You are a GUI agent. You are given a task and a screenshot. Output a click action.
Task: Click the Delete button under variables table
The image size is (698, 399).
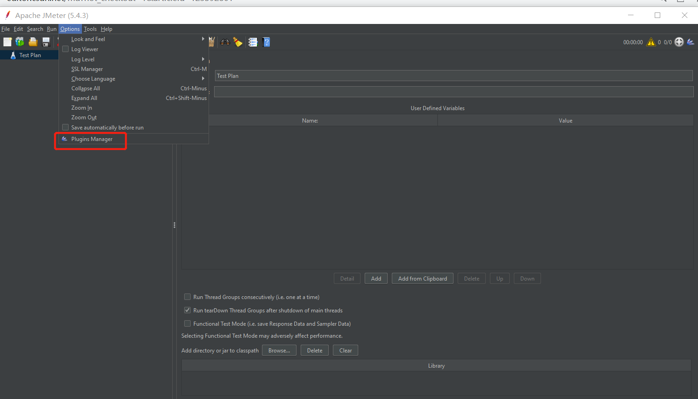click(472, 278)
